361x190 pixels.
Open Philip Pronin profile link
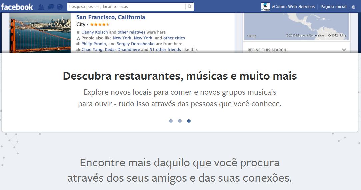click(94, 44)
